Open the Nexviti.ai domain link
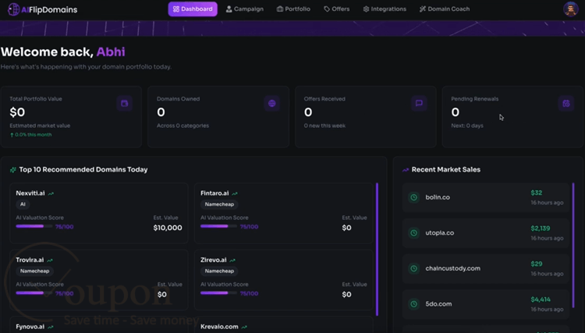The image size is (585, 333). 30,193
